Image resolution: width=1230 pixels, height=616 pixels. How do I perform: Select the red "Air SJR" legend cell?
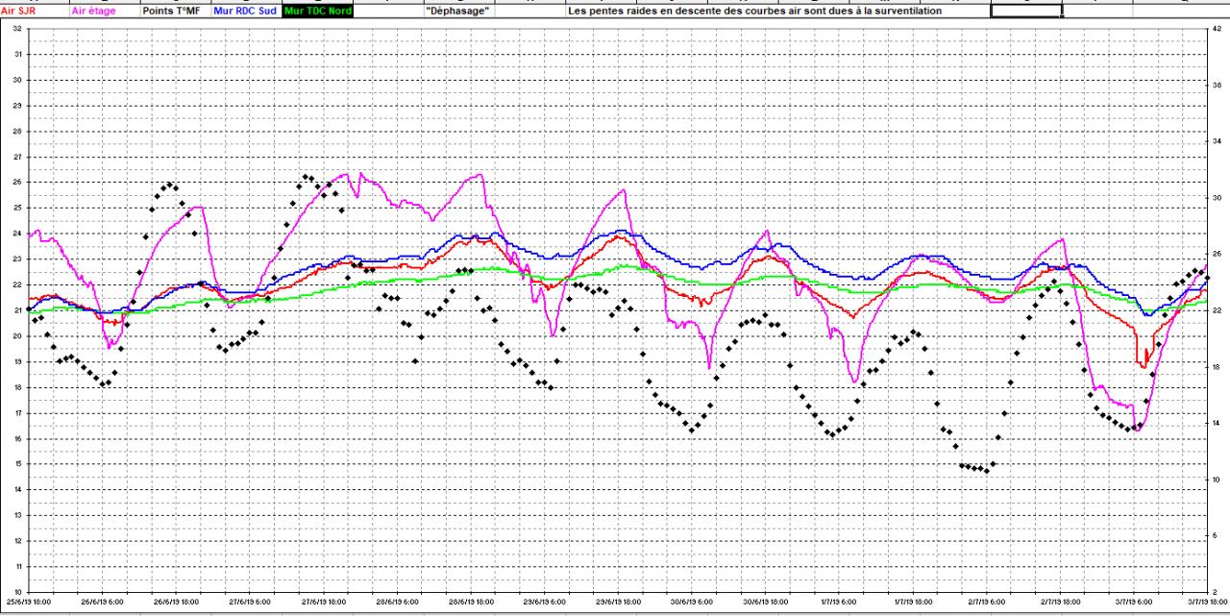pyautogui.click(x=35, y=11)
